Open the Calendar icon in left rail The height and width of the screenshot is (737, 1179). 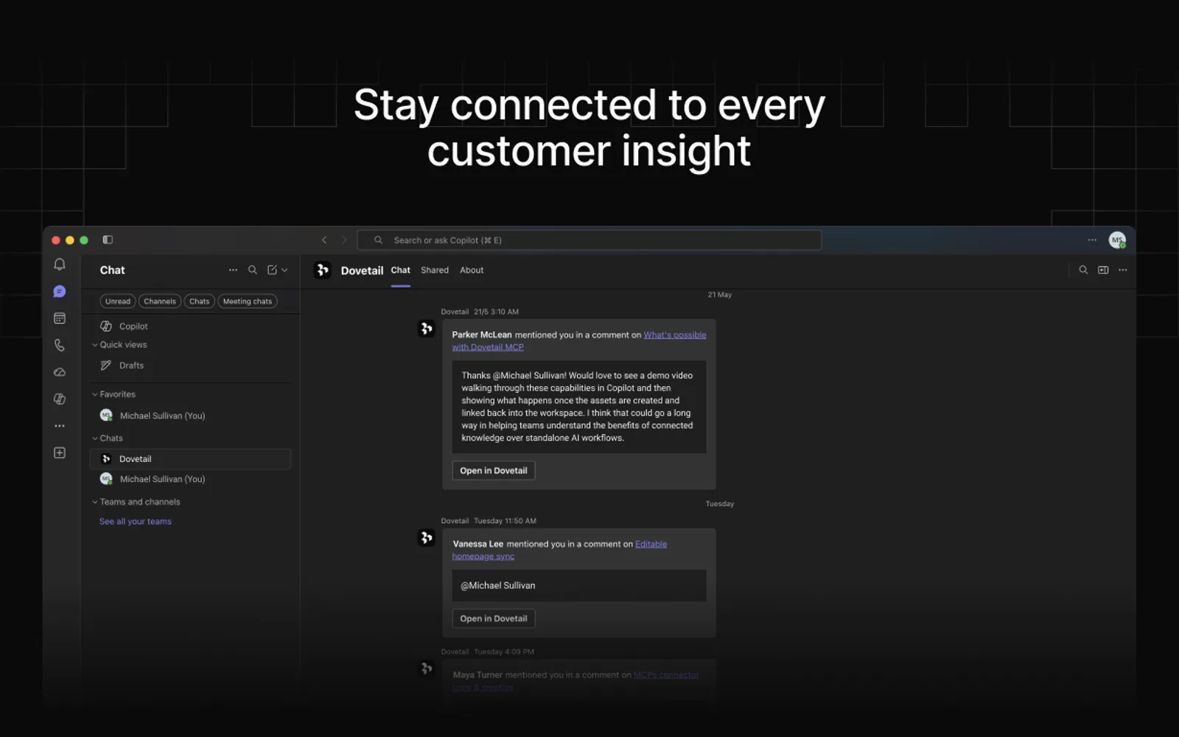60,318
